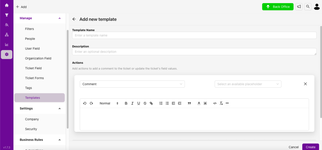322x150 pixels.
Task: Select Templates in the Manage menu
Action: click(x=39, y=98)
